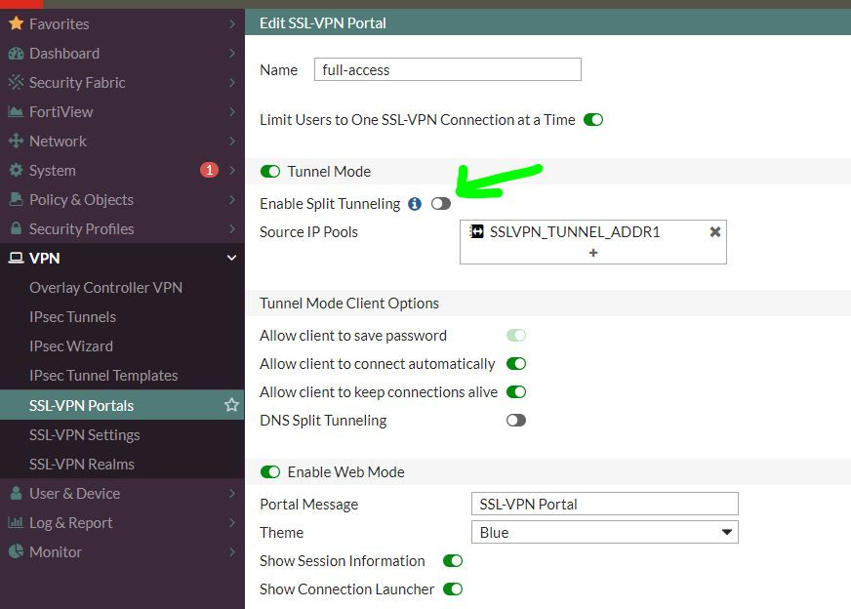Expand the Log & Report chevron
The width and height of the screenshot is (851, 609).
point(231,523)
